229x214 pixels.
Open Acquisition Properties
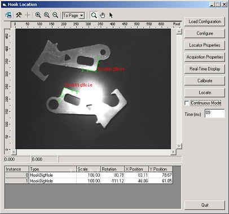[205, 57]
